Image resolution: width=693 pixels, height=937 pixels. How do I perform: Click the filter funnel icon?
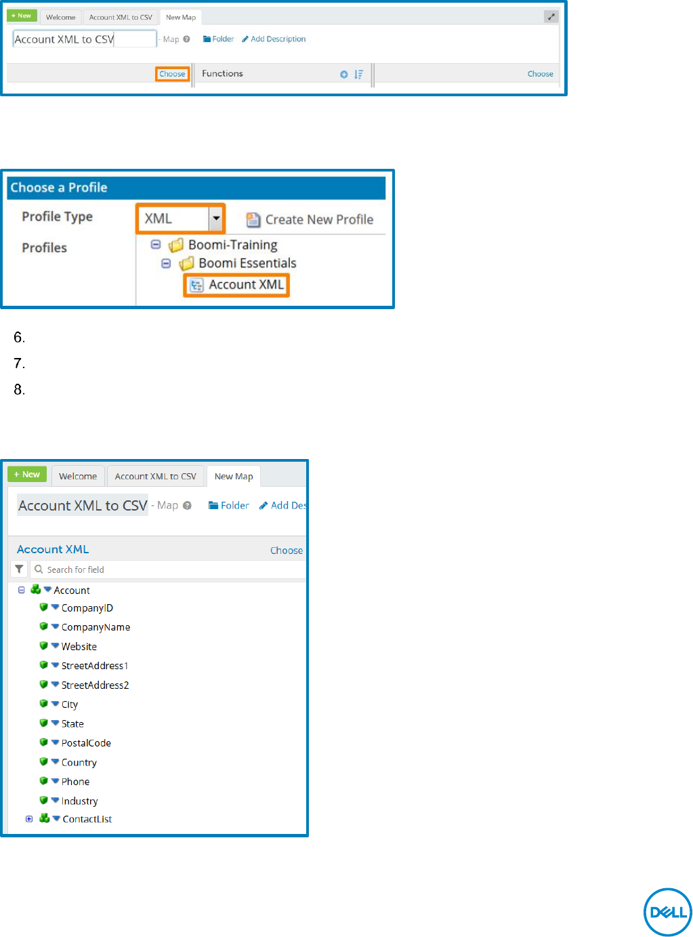pyautogui.click(x=20, y=570)
